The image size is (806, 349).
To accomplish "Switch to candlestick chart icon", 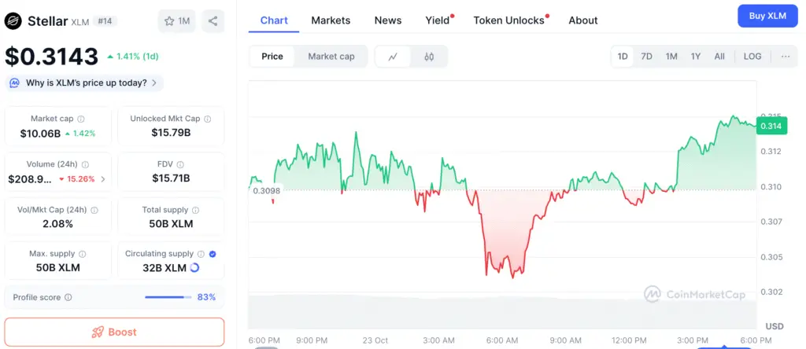I will [x=429, y=57].
